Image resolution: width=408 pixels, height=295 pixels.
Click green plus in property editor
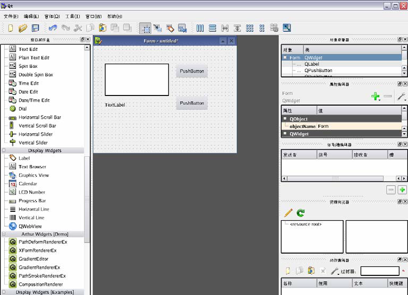(376, 97)
